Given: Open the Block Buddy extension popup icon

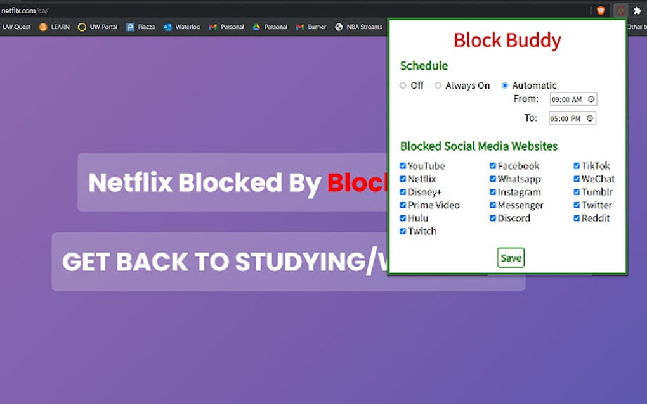Looking at the screenshot, I should tap(621, 10).
